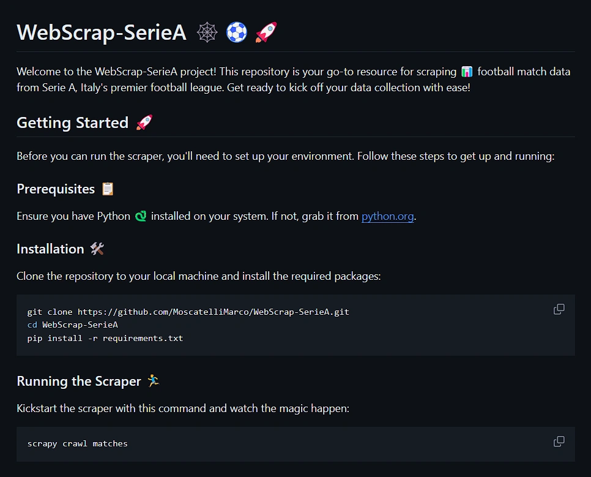
Task: Click the soccer ball emoji
Action: tap(237, 32)
